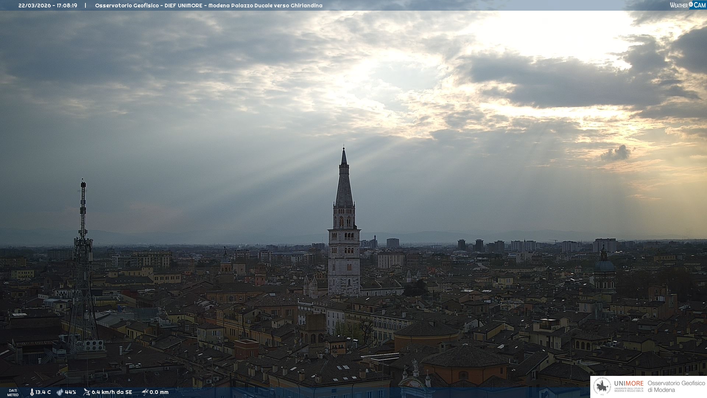Screen dimensions: 707x398
Task: Click the DATI METEO label
Action: 13,393
